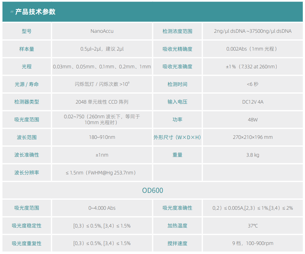Select the 功率 label

(177, 120)
